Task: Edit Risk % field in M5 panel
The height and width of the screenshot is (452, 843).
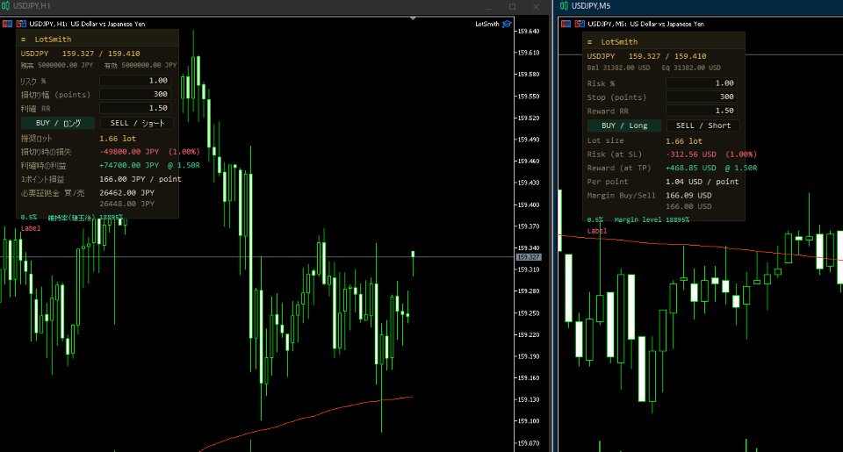Action: [702, 83]
